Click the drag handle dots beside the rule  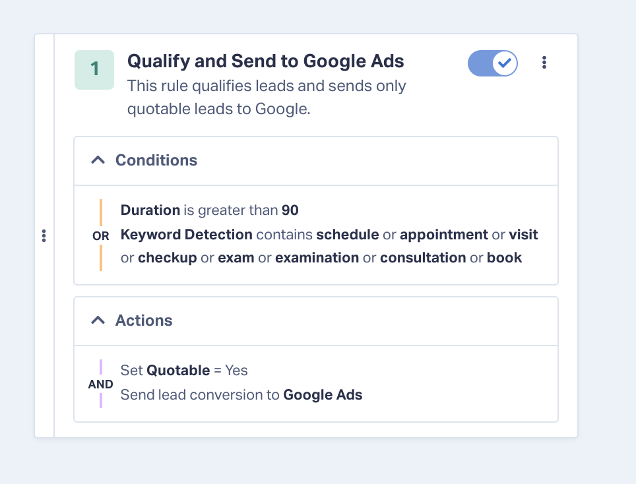(44, 235)
